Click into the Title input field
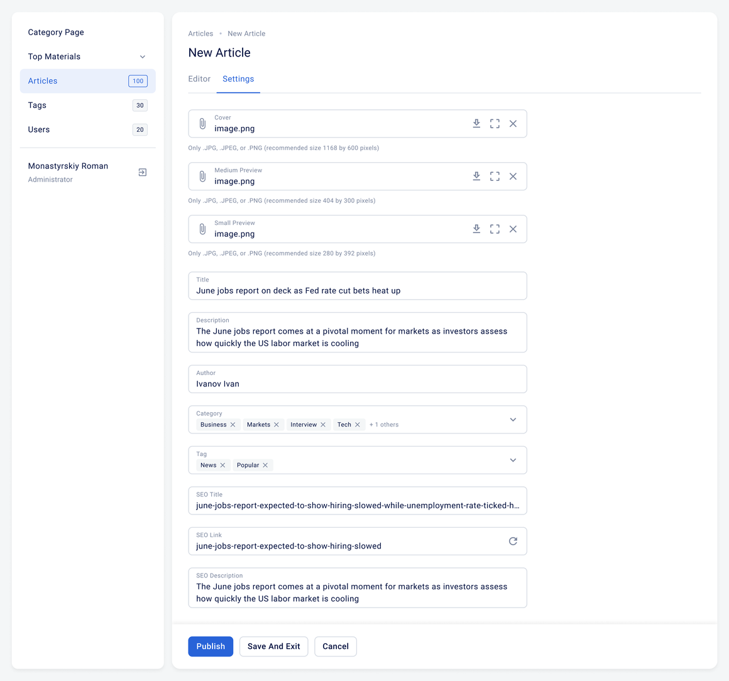The image size is (729, 681). (x=358, y=286)
